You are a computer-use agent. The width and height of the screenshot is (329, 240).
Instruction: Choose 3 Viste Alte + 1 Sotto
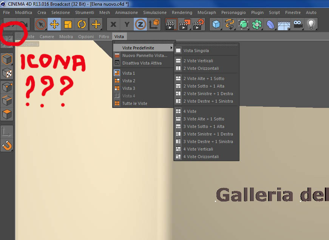[207, 118]
